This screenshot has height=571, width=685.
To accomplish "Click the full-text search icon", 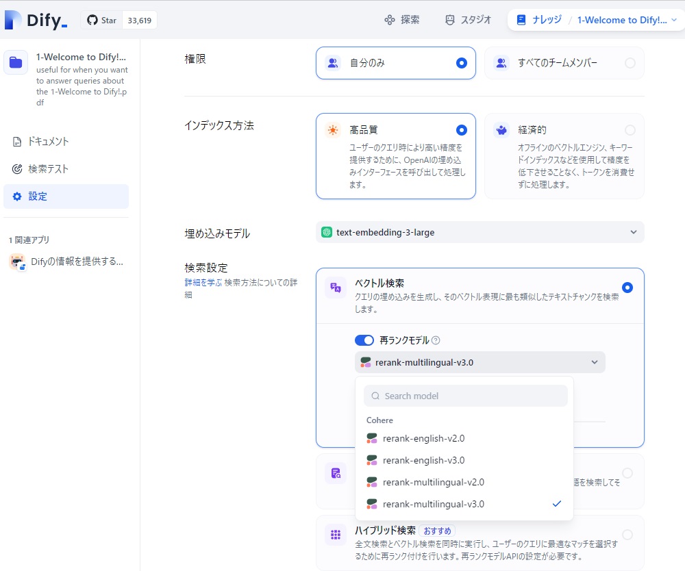I will (336, 473).
